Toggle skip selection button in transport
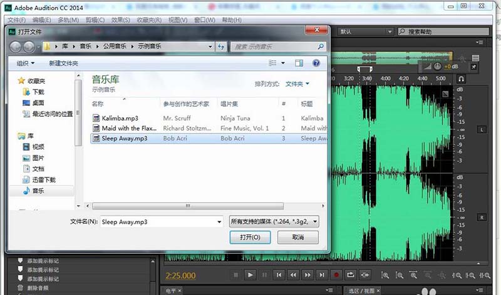This screenshot has width=501, height=295. pos(365,275)
